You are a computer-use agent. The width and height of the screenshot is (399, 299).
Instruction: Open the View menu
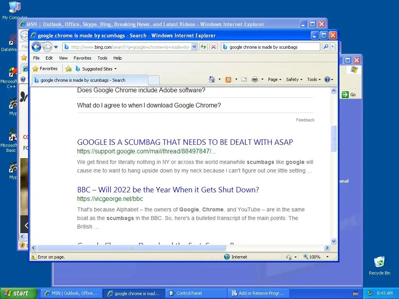pos(63,58)
